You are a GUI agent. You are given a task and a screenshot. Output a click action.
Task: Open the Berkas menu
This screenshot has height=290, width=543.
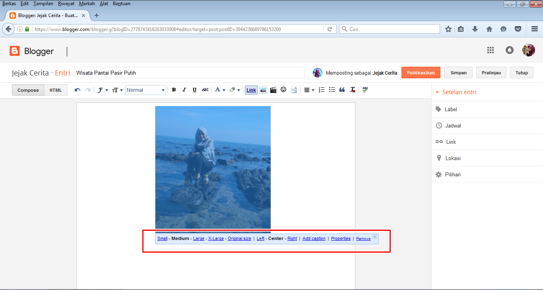tap(9, 4)
